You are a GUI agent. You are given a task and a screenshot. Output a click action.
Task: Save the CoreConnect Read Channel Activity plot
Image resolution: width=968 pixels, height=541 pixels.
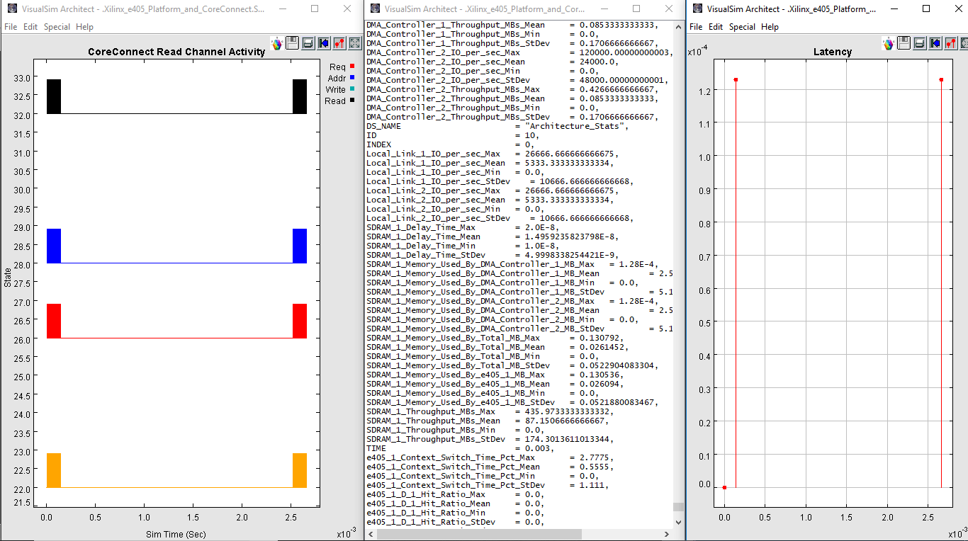click(x=293, y=43)
